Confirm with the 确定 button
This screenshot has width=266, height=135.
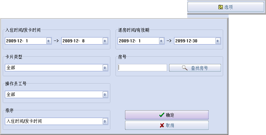click(167, 115)
